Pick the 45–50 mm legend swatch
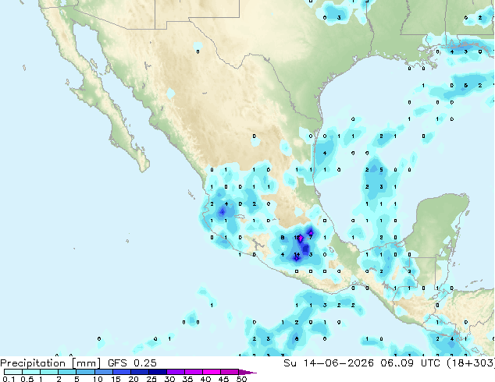The image size is (495, 382). tap(230, 372)
